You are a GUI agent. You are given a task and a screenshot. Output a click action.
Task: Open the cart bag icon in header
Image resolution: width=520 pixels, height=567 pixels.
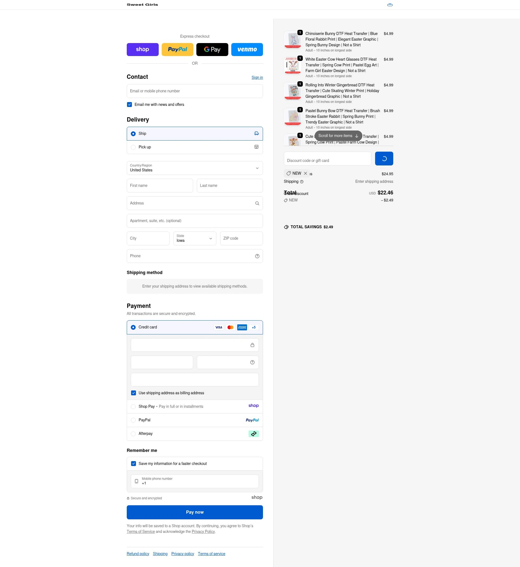pyautogui.click(x=390, y=5)
